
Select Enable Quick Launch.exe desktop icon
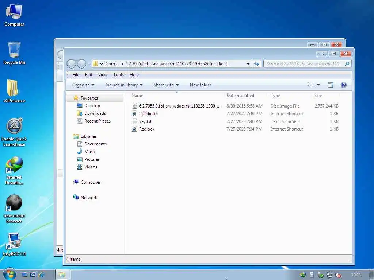[x=14, y=132]
